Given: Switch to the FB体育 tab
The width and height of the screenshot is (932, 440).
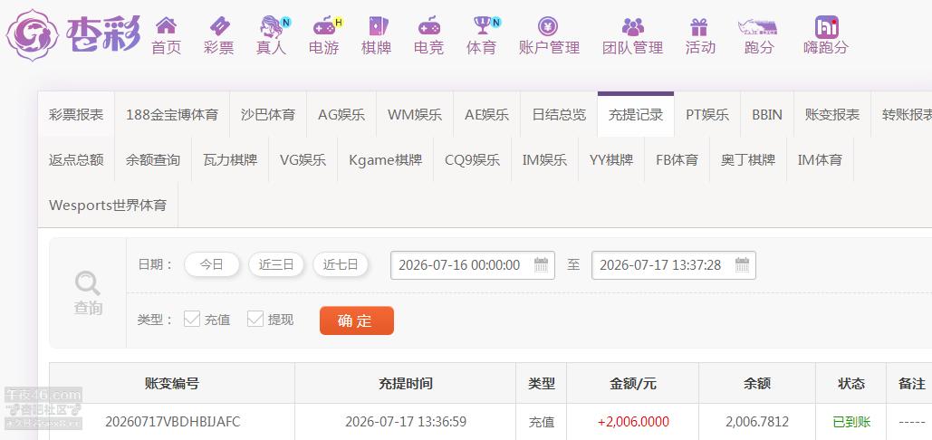Looking at the screenshot, I should [x=677, y=159].
